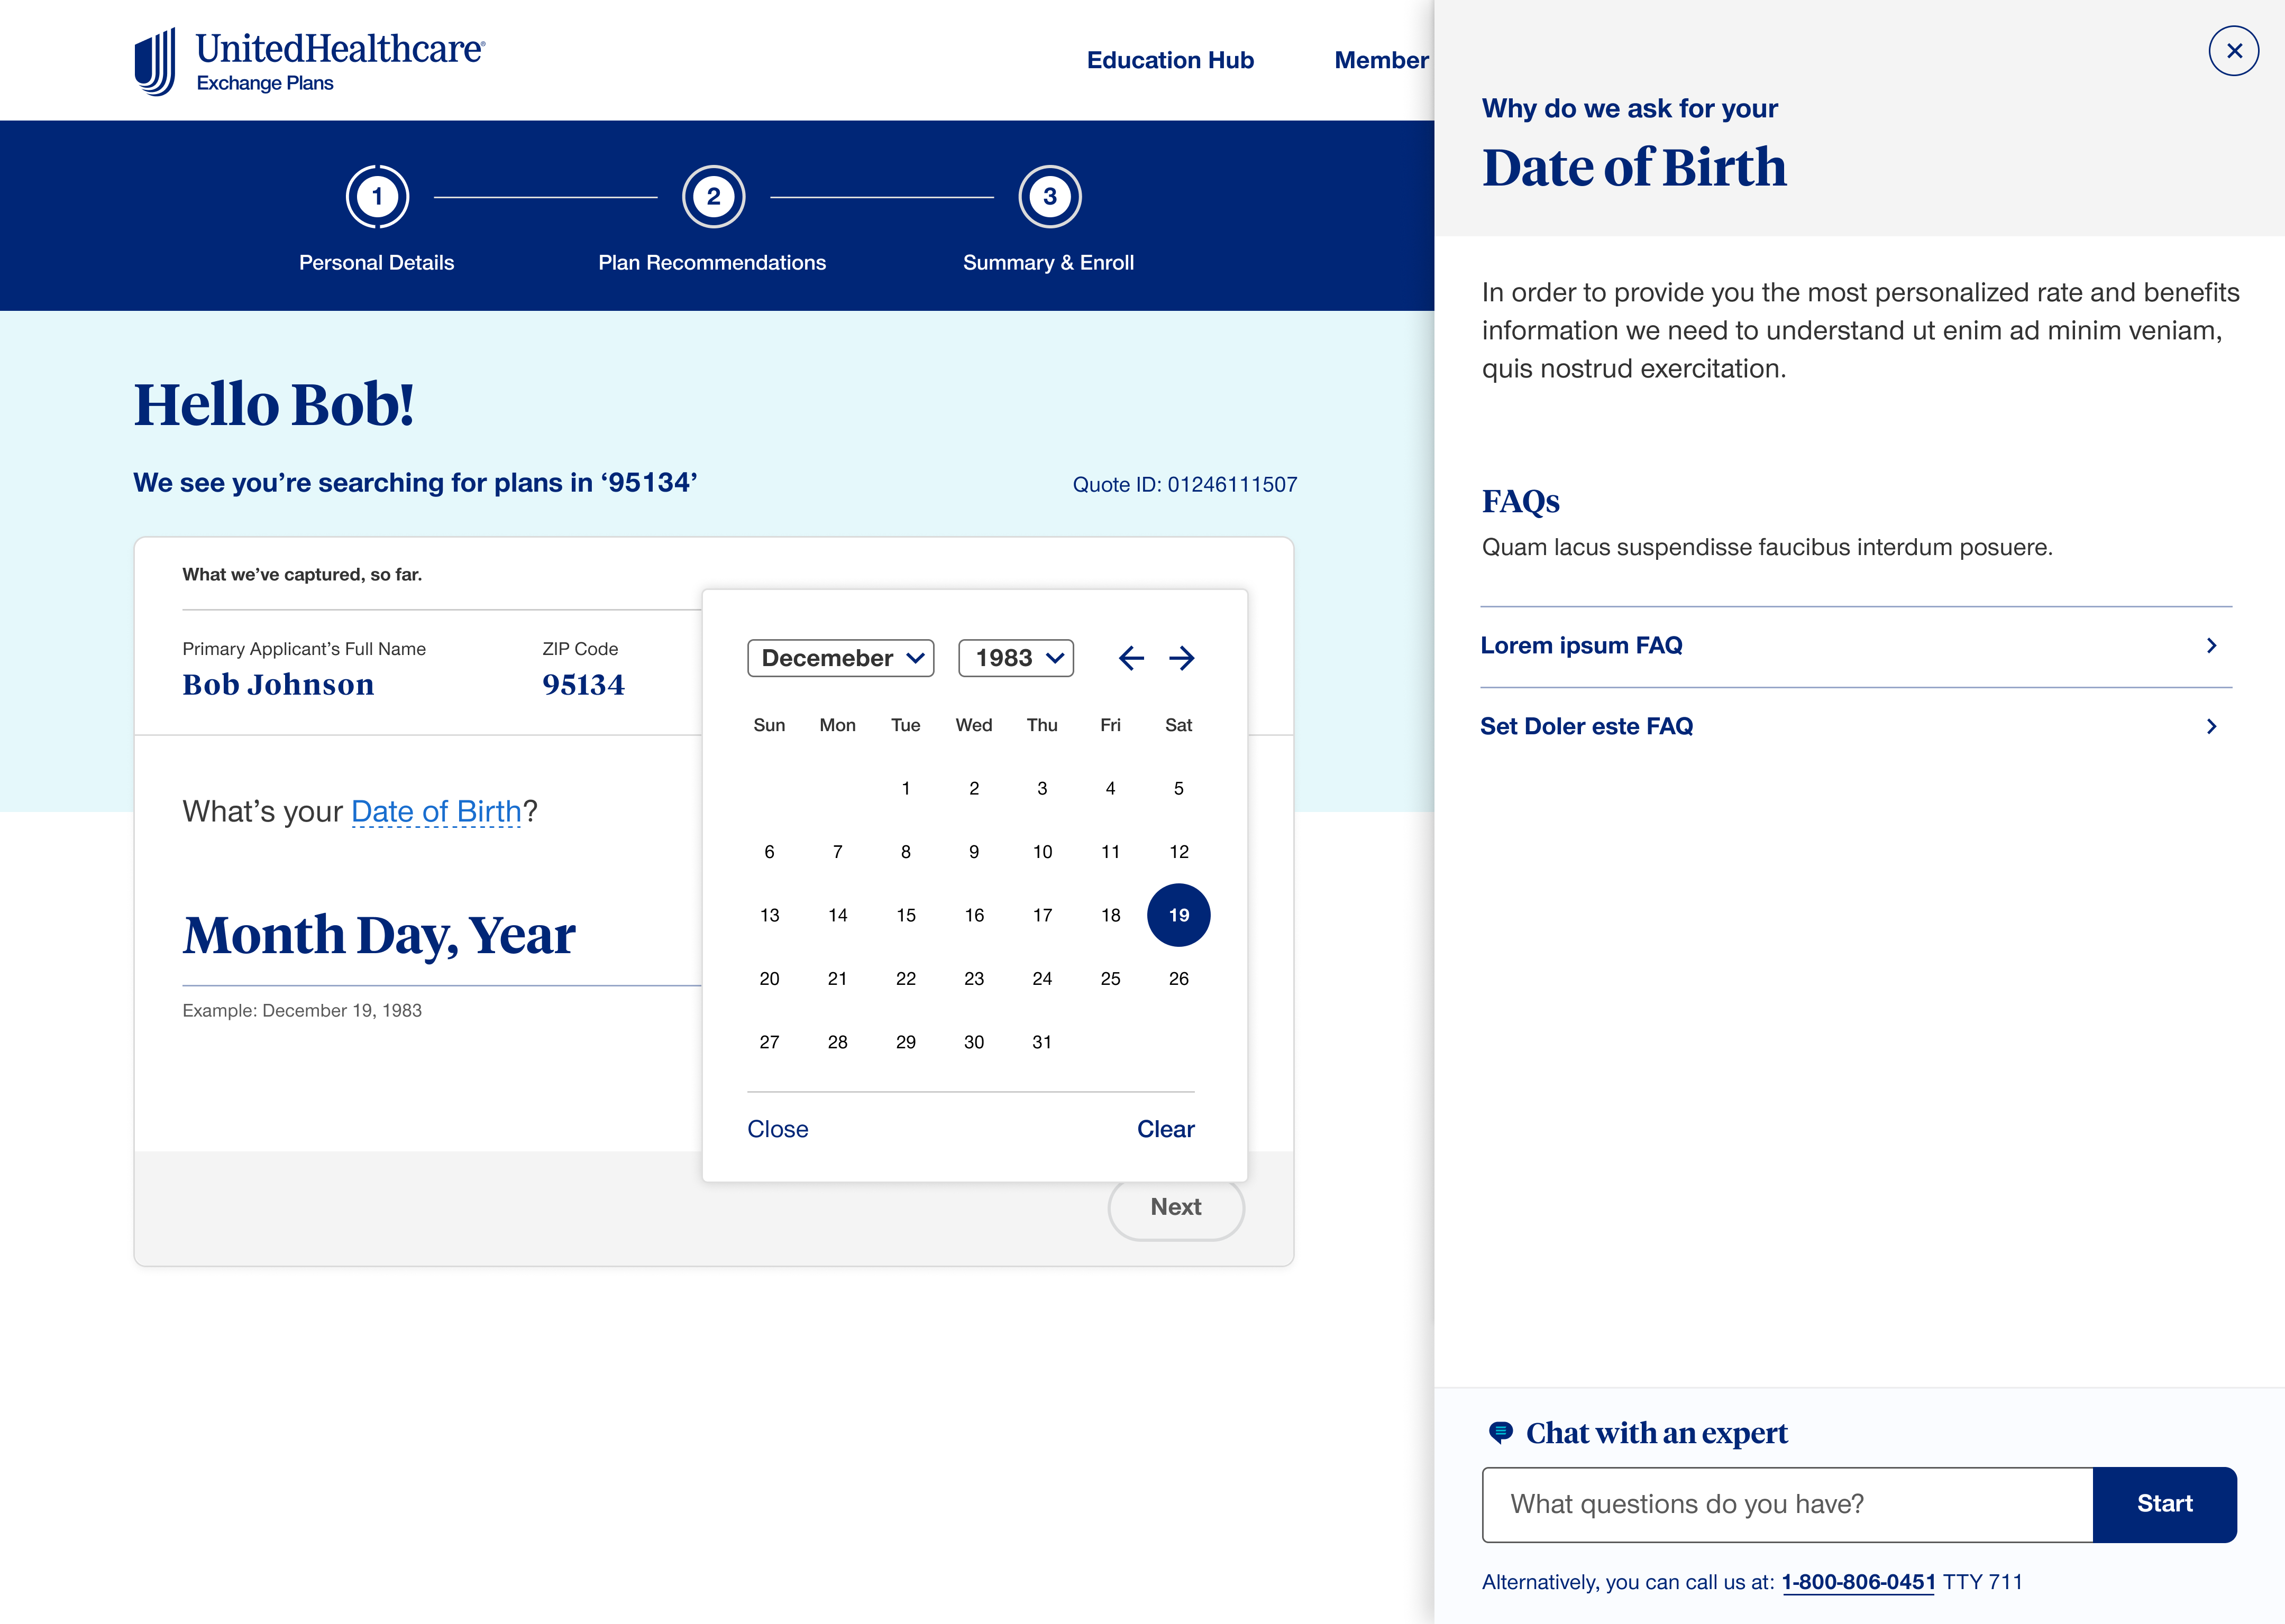Select day 25 in the calendar
This screenshot has width=2285, height=1624.
pyautogui.click(x=1110, y=979)
